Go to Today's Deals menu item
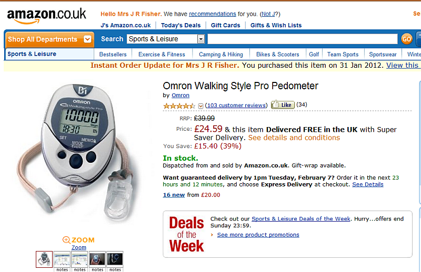Screen dimensions: 421x272 coord(181,25)
